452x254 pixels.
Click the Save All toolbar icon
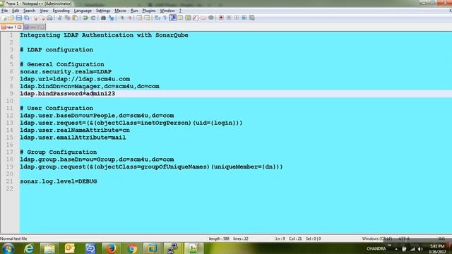pos(27,18)
